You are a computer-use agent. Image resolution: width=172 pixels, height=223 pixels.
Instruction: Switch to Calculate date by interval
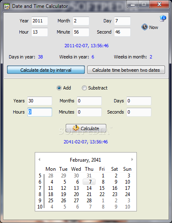pyautogui.click(x=46, y=70)
